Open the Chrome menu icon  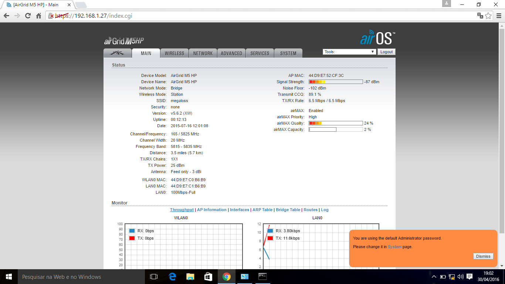pos(499,16)
